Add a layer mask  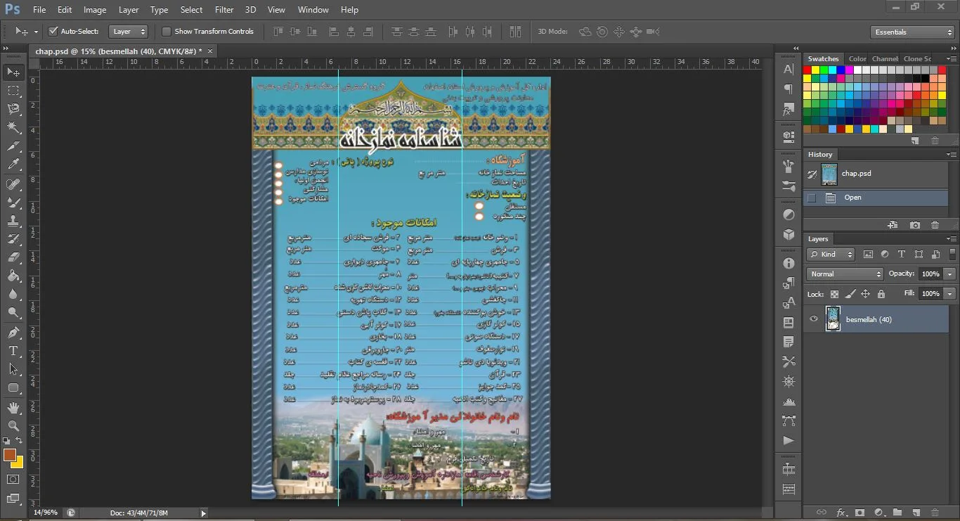tap(859, 513)
